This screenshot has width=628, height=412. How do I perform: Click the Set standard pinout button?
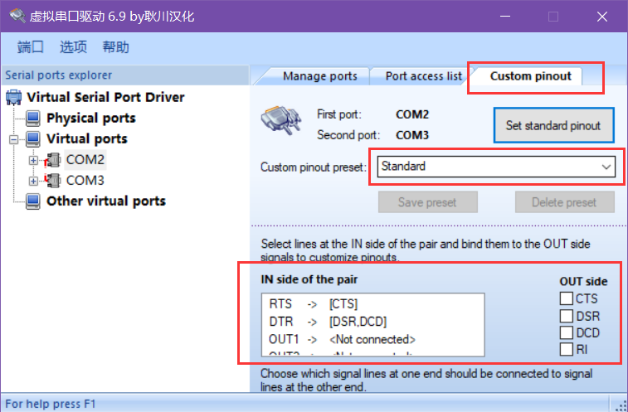click(x=553, y=126)
